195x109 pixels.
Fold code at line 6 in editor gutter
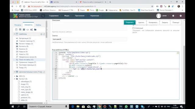57,61
